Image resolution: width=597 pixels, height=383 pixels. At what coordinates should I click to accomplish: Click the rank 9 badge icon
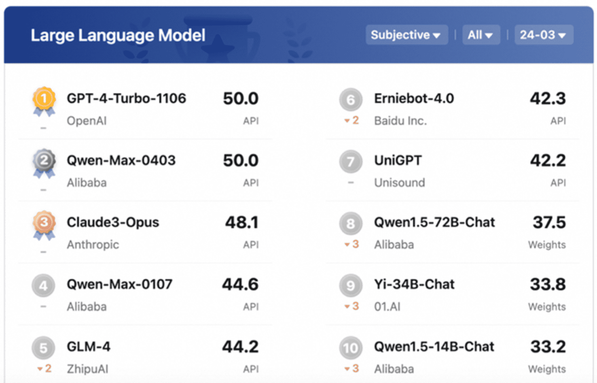click(x=351, y=286)
